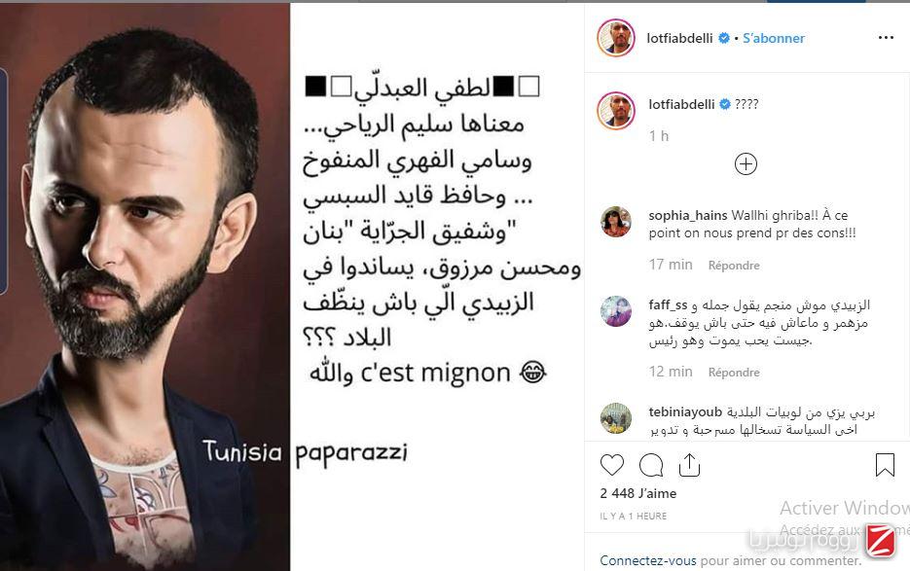Open faff_ss profile avatar
910x571 pixels.
pyautogui.click(x=616, y=311)
